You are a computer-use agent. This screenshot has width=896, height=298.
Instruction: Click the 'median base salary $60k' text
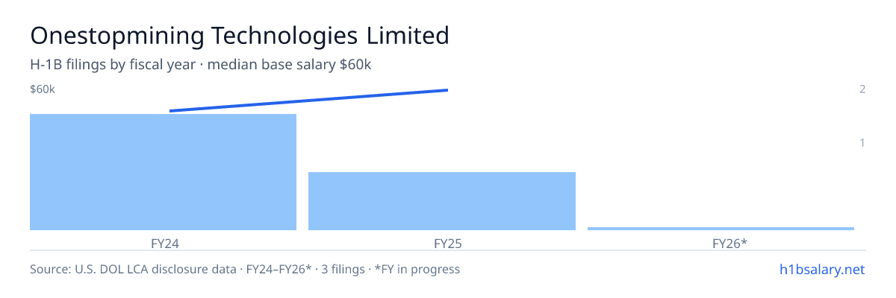(x=289, y=65)
